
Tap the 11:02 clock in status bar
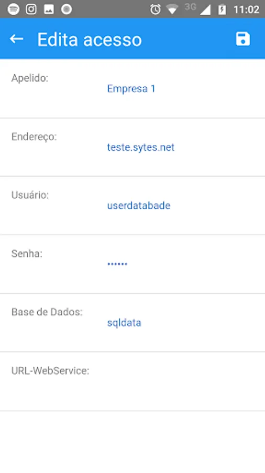tap(246, 9)
